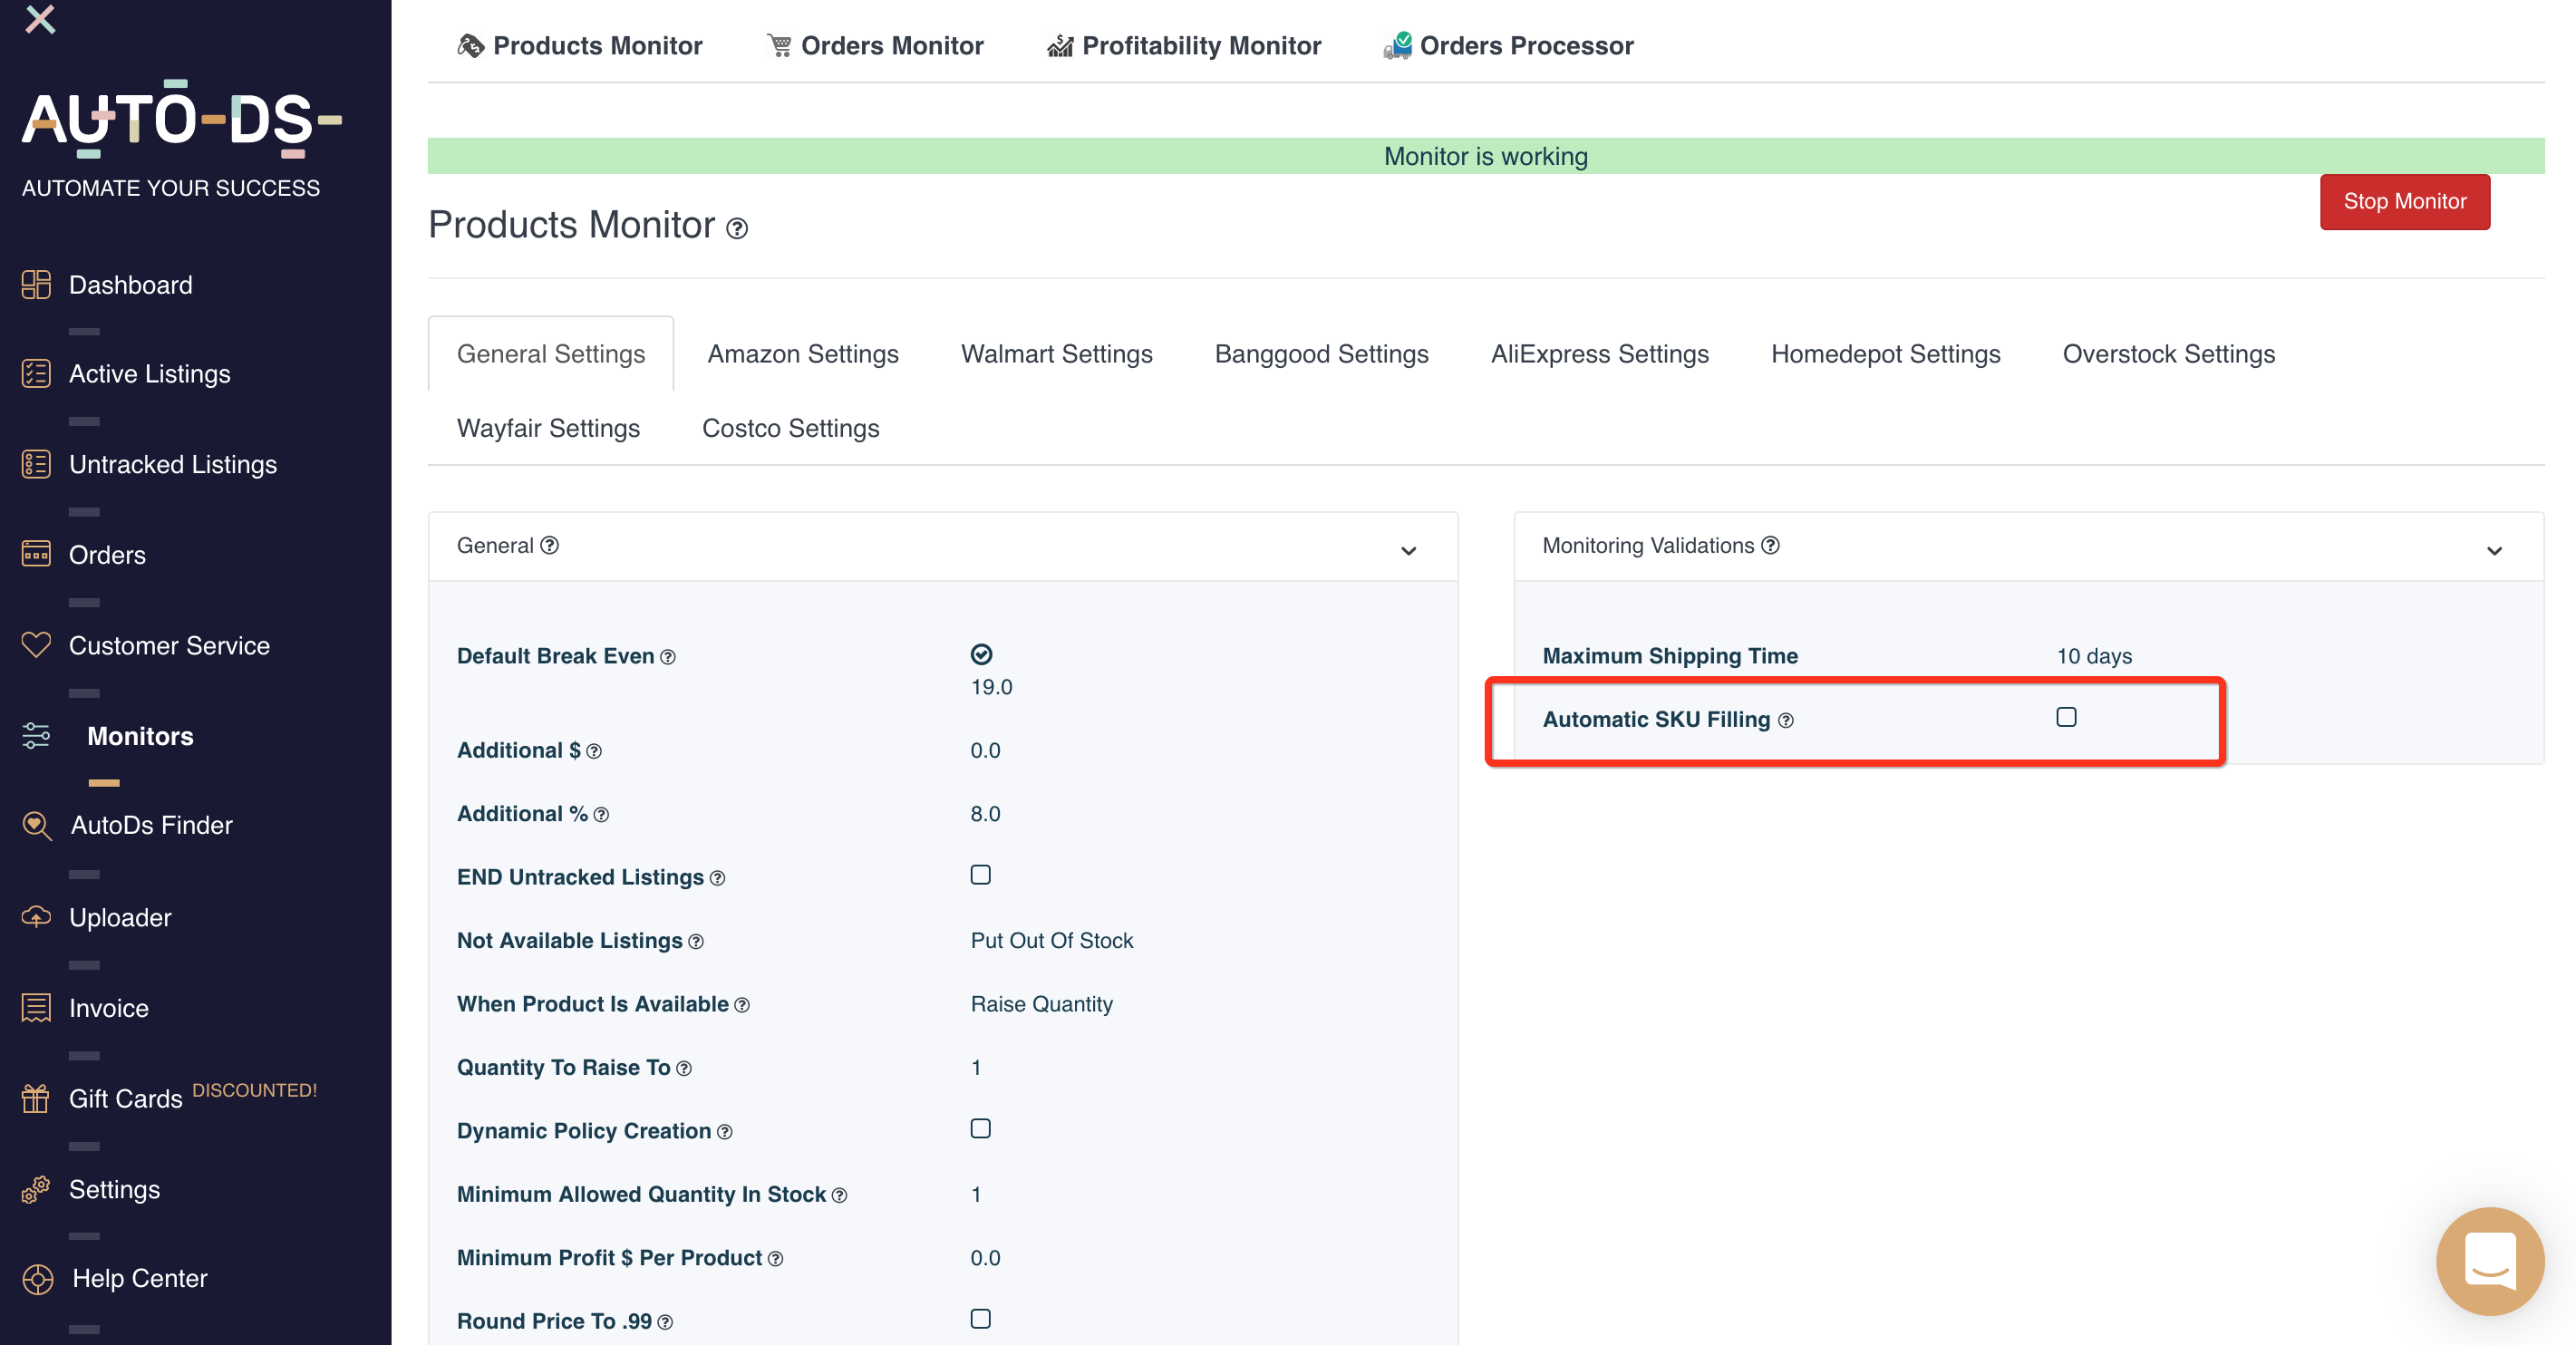Open help for Products Monitor heading

[737, 228]
